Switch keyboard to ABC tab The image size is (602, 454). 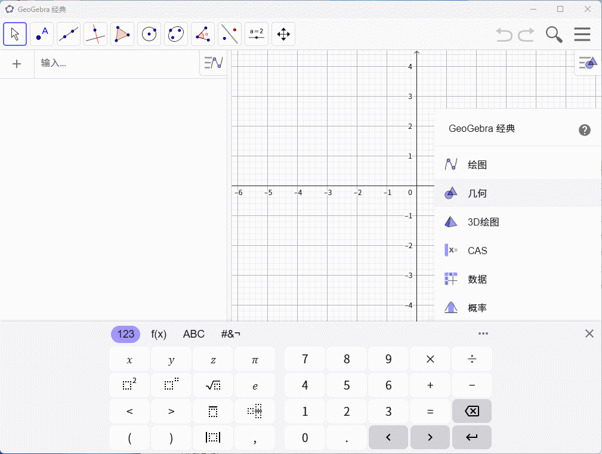193,334
